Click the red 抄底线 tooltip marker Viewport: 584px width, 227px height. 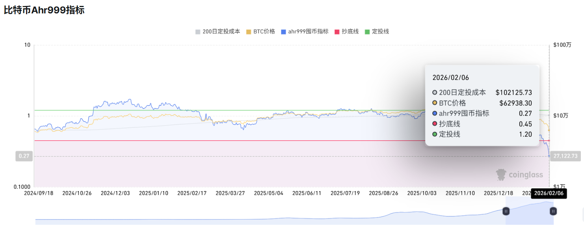[x=435, y=124]
